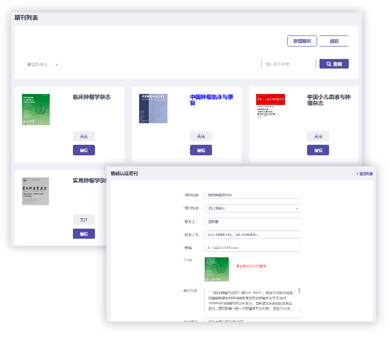Toggle 关注 for 中国肿瘤临床与康复
The height and width of the screenshot is (337, 390).
click(x=201, y=136)
